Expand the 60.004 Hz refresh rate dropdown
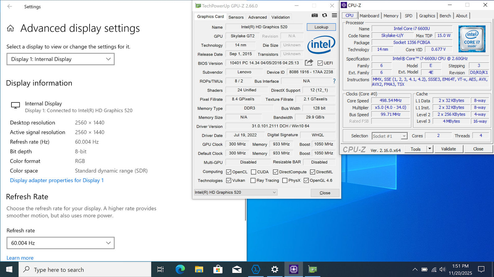The height and width of the screenshot is (277, 494). click(61, 243)
